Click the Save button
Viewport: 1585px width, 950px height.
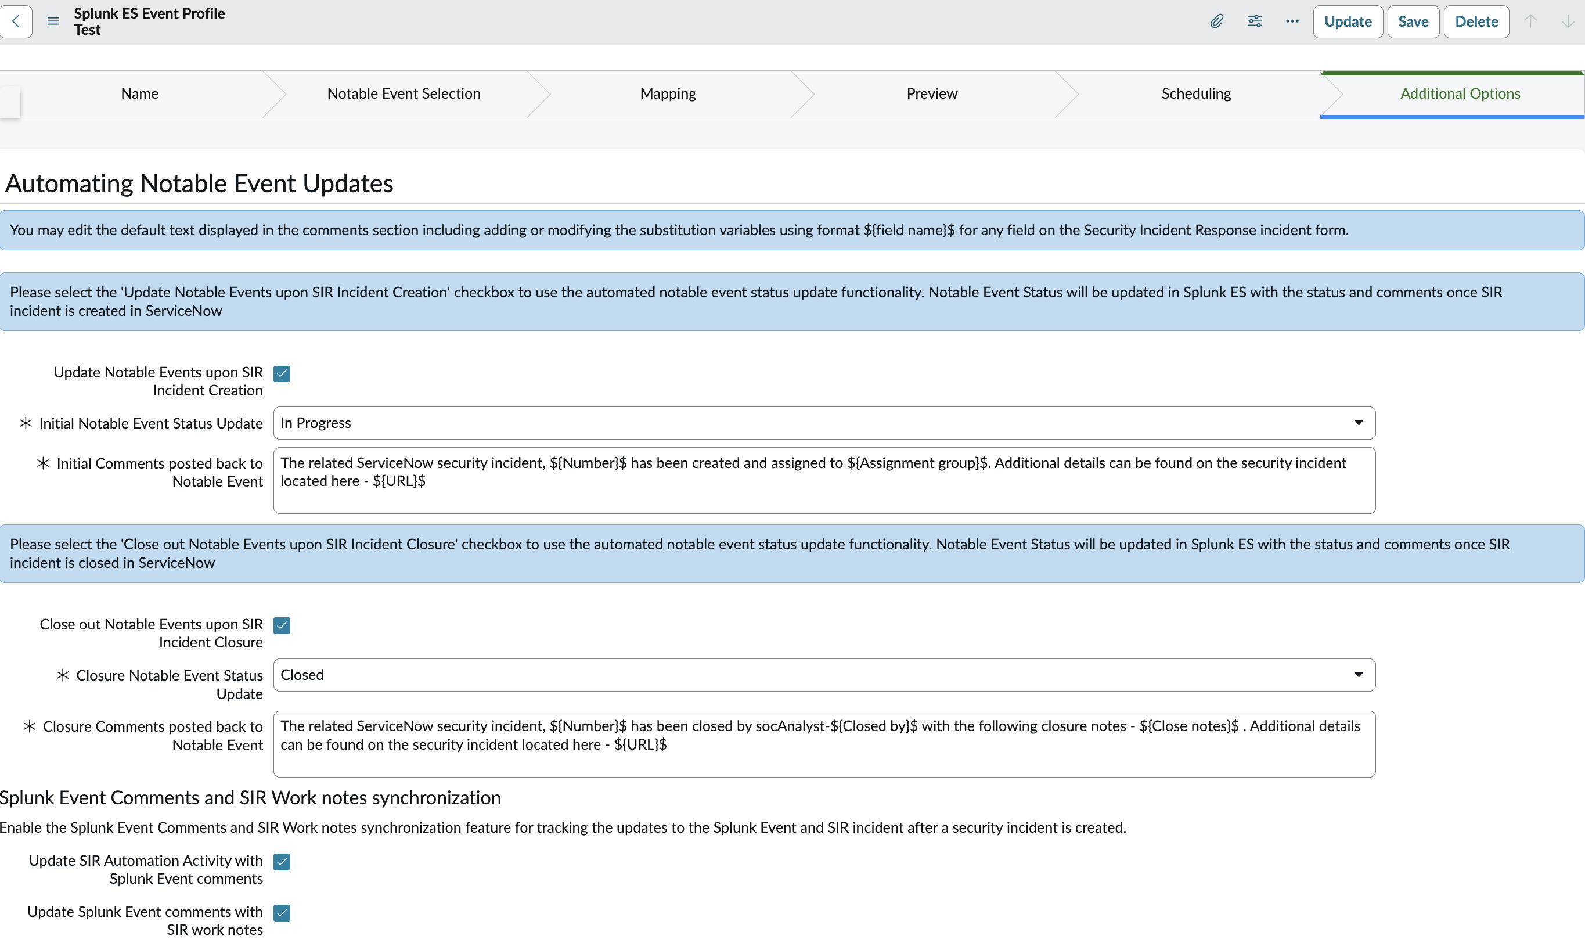[x=1413, y=21]
